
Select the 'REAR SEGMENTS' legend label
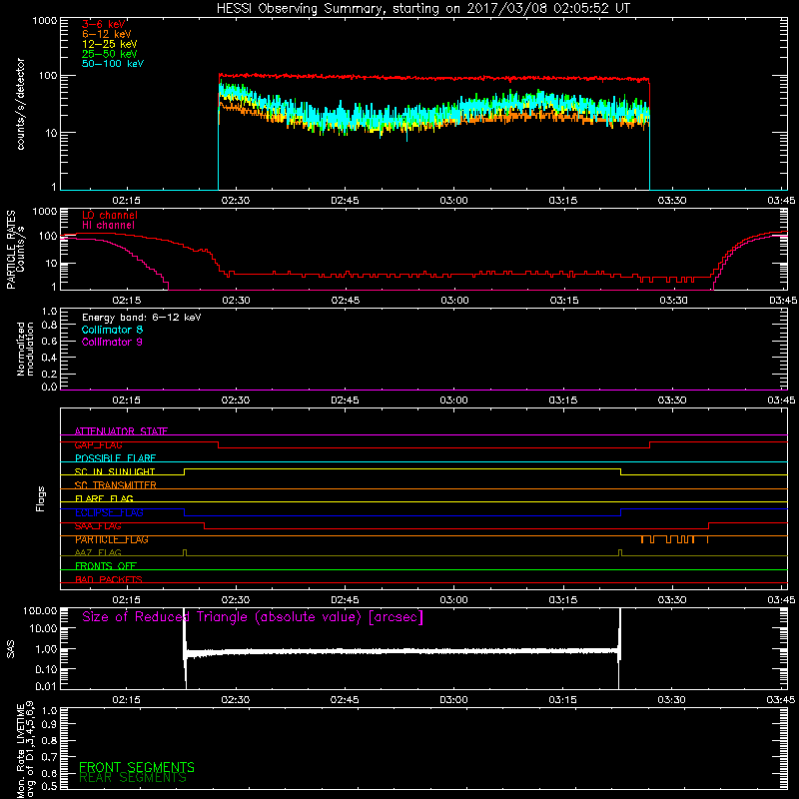[x=133, y=778]
